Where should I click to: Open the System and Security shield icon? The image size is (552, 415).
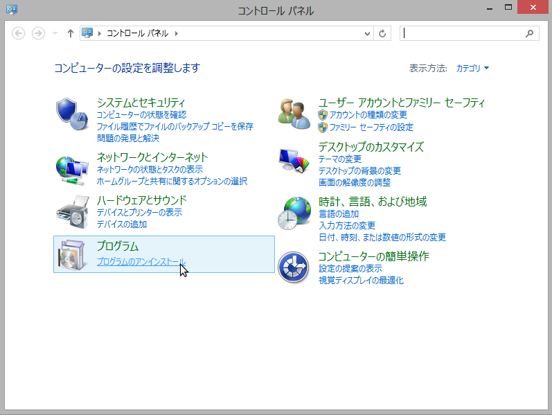click(72, 114)
